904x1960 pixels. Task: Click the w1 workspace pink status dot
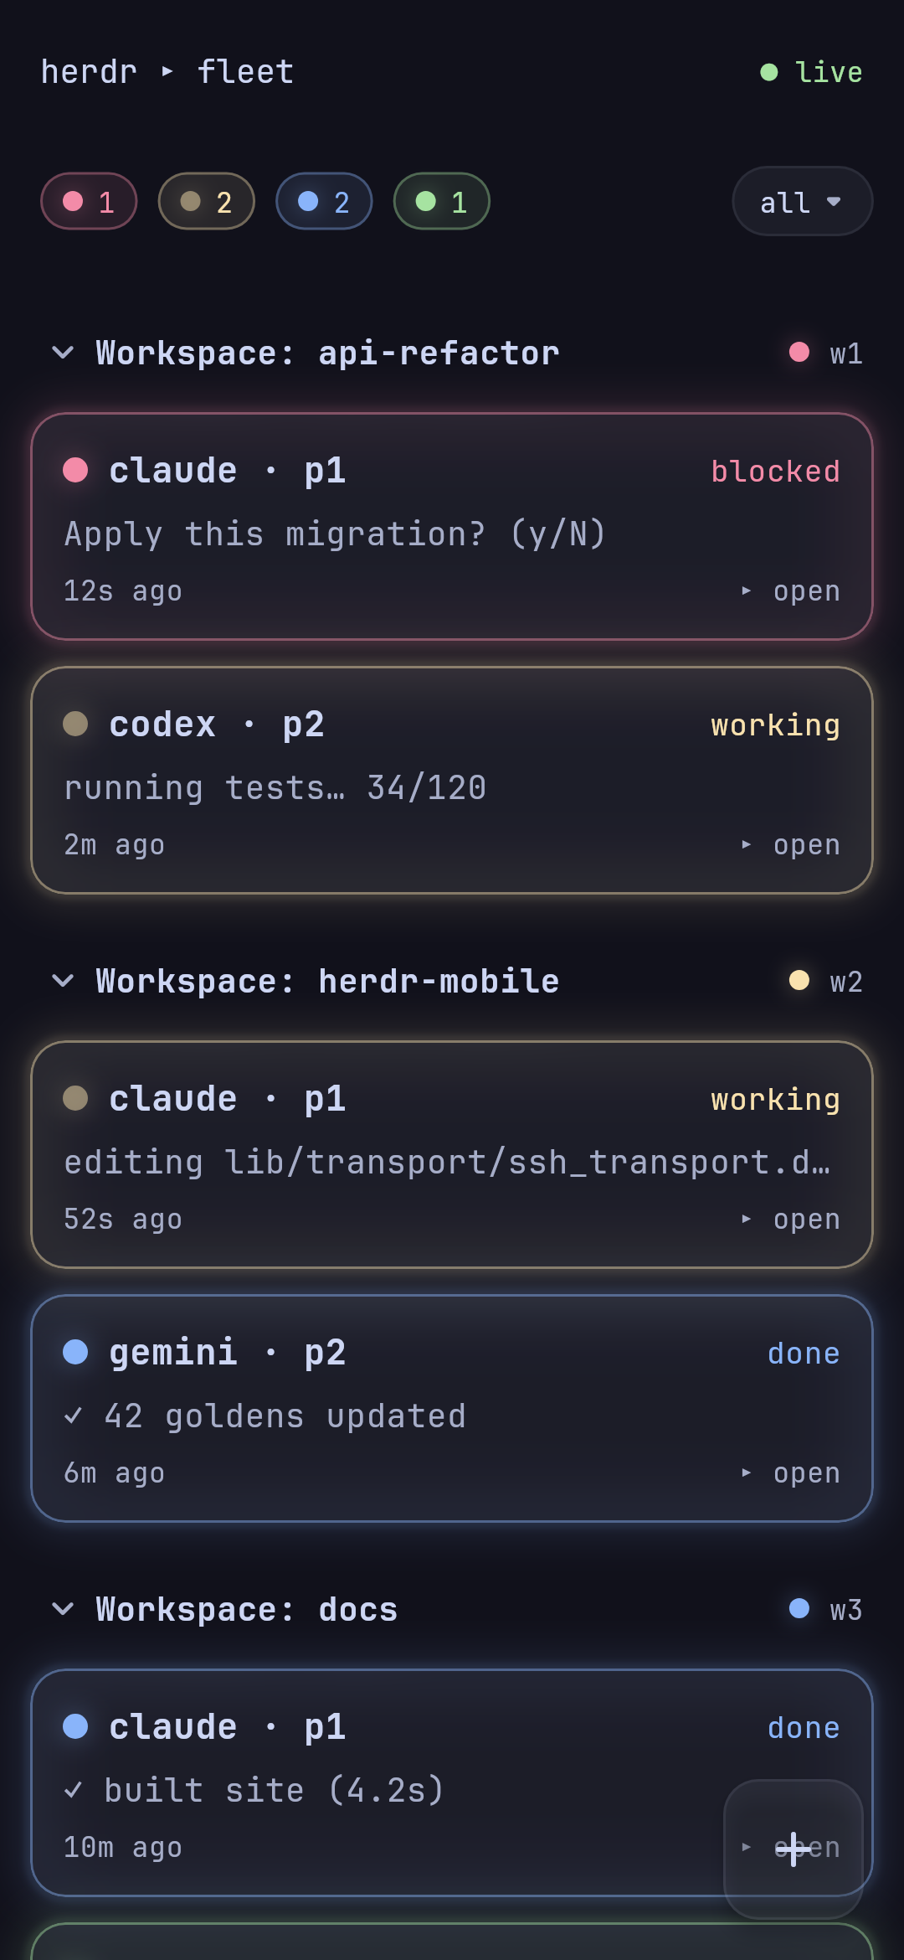(799, 352)
